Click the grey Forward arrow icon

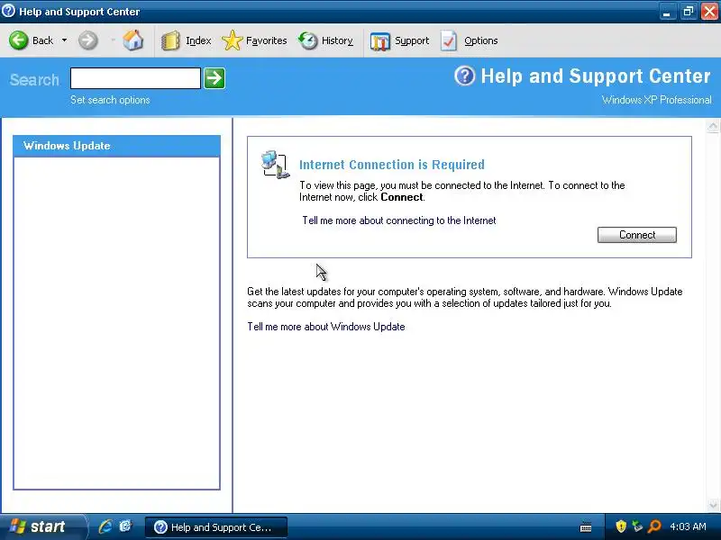point(87,40)
